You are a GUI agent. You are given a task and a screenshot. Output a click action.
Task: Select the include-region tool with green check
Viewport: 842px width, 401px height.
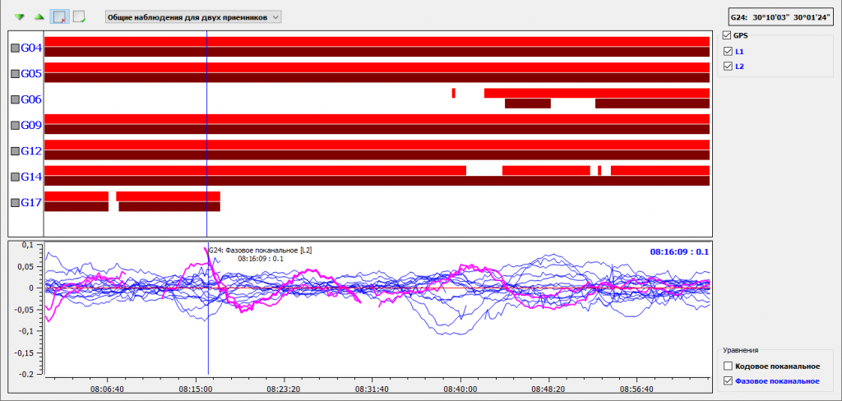pyautogui.click(x=79, y=16)
